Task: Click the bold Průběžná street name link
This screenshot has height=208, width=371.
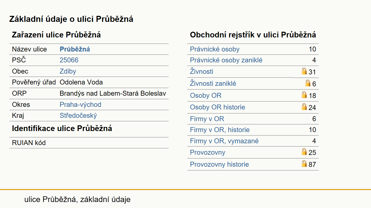Action: click(75, 49)
